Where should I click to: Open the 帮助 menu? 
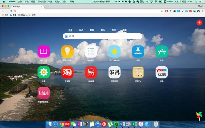pyautogui.click(x=72, y=2)
